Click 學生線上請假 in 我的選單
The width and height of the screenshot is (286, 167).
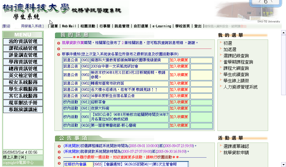pyautogui.click(x=236, y=81)
